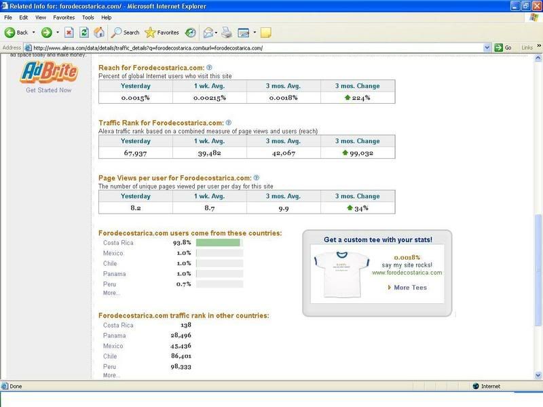This screenshot has width=543, height=407.
Task: Click the Page Views value 9.9
Action: pos(284,208)
